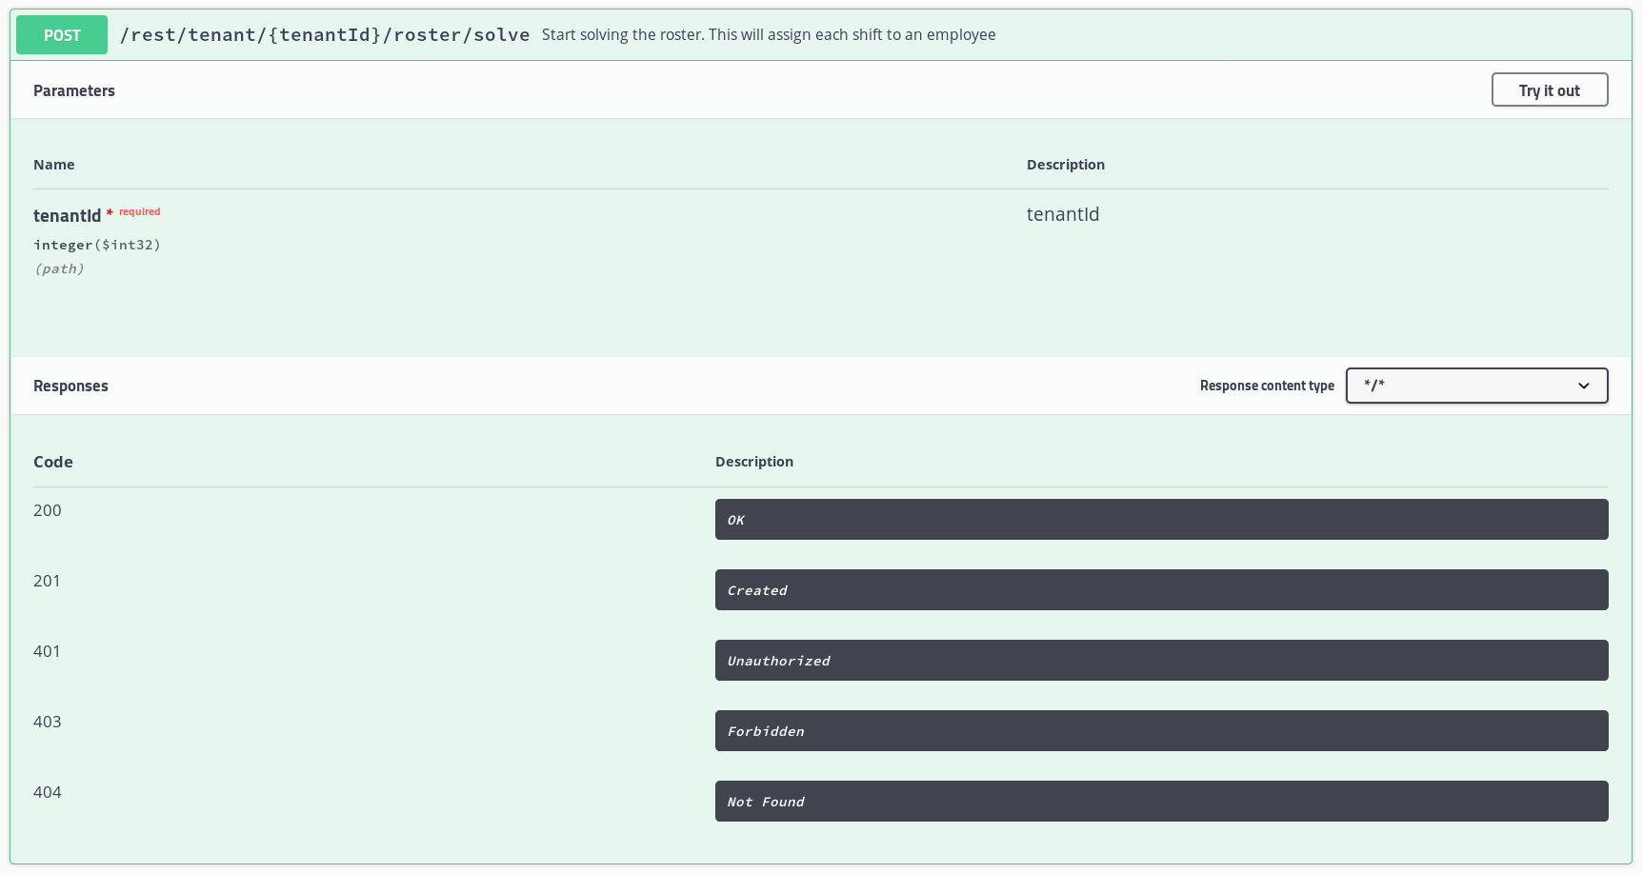Image resolution: width=1643 pixels, height=873 pixels.
Task: Click the Forbidden response description box
Action: [1161, 731]
